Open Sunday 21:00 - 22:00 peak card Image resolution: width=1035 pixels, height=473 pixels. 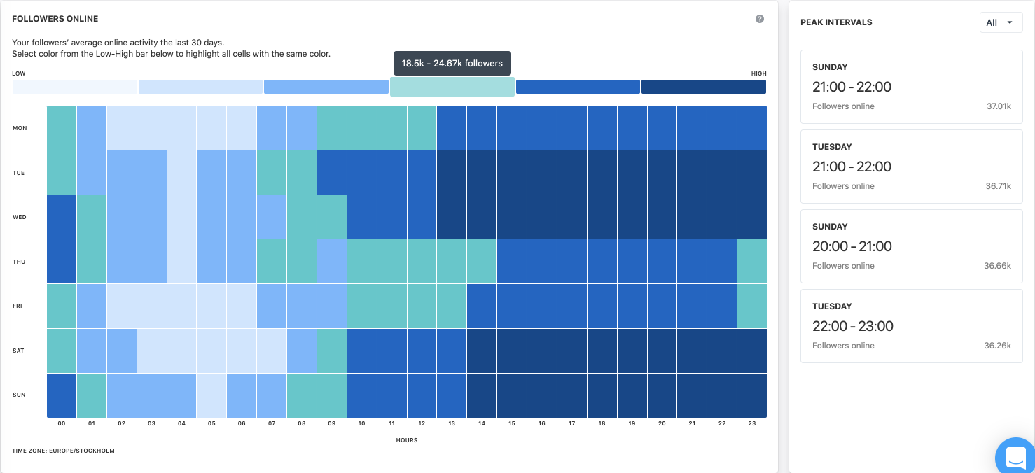click(911, 87)
